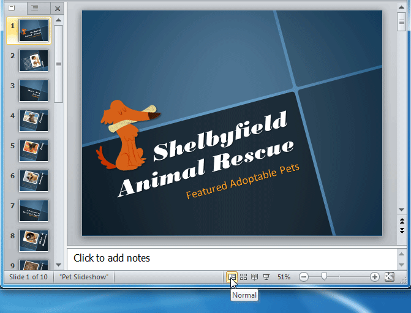Image resolution: width=411 pixels, height=313 pixels.
Task: Go to previous slide using double-arrow button
Action: (402, 221)
